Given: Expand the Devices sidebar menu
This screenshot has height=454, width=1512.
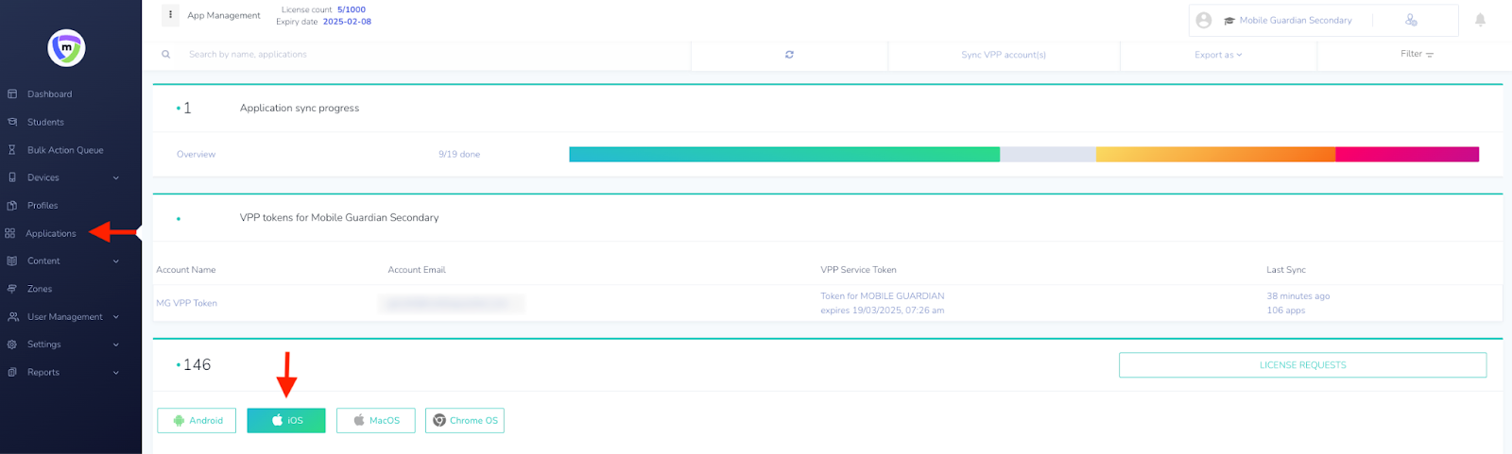Looking at the screenshot, I should 62,177.
